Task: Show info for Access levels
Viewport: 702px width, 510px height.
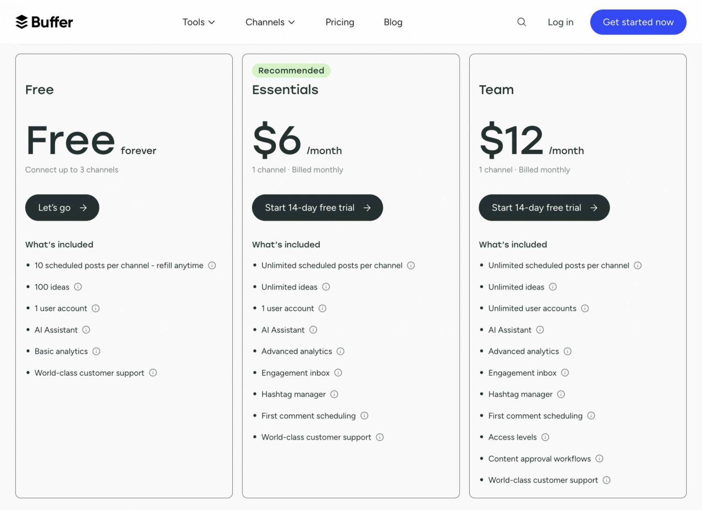Action: pos(545,437)
